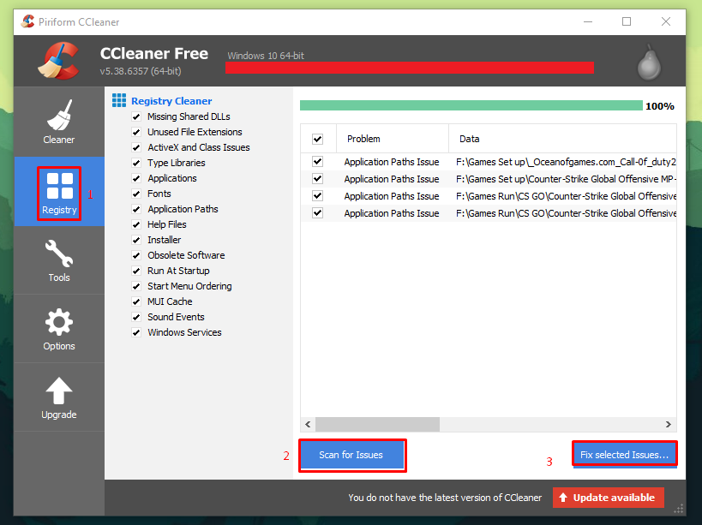Toggle ActiveX and Class Issues checkbox
This screenshot has width=702, height=525.
pos(136,147)
